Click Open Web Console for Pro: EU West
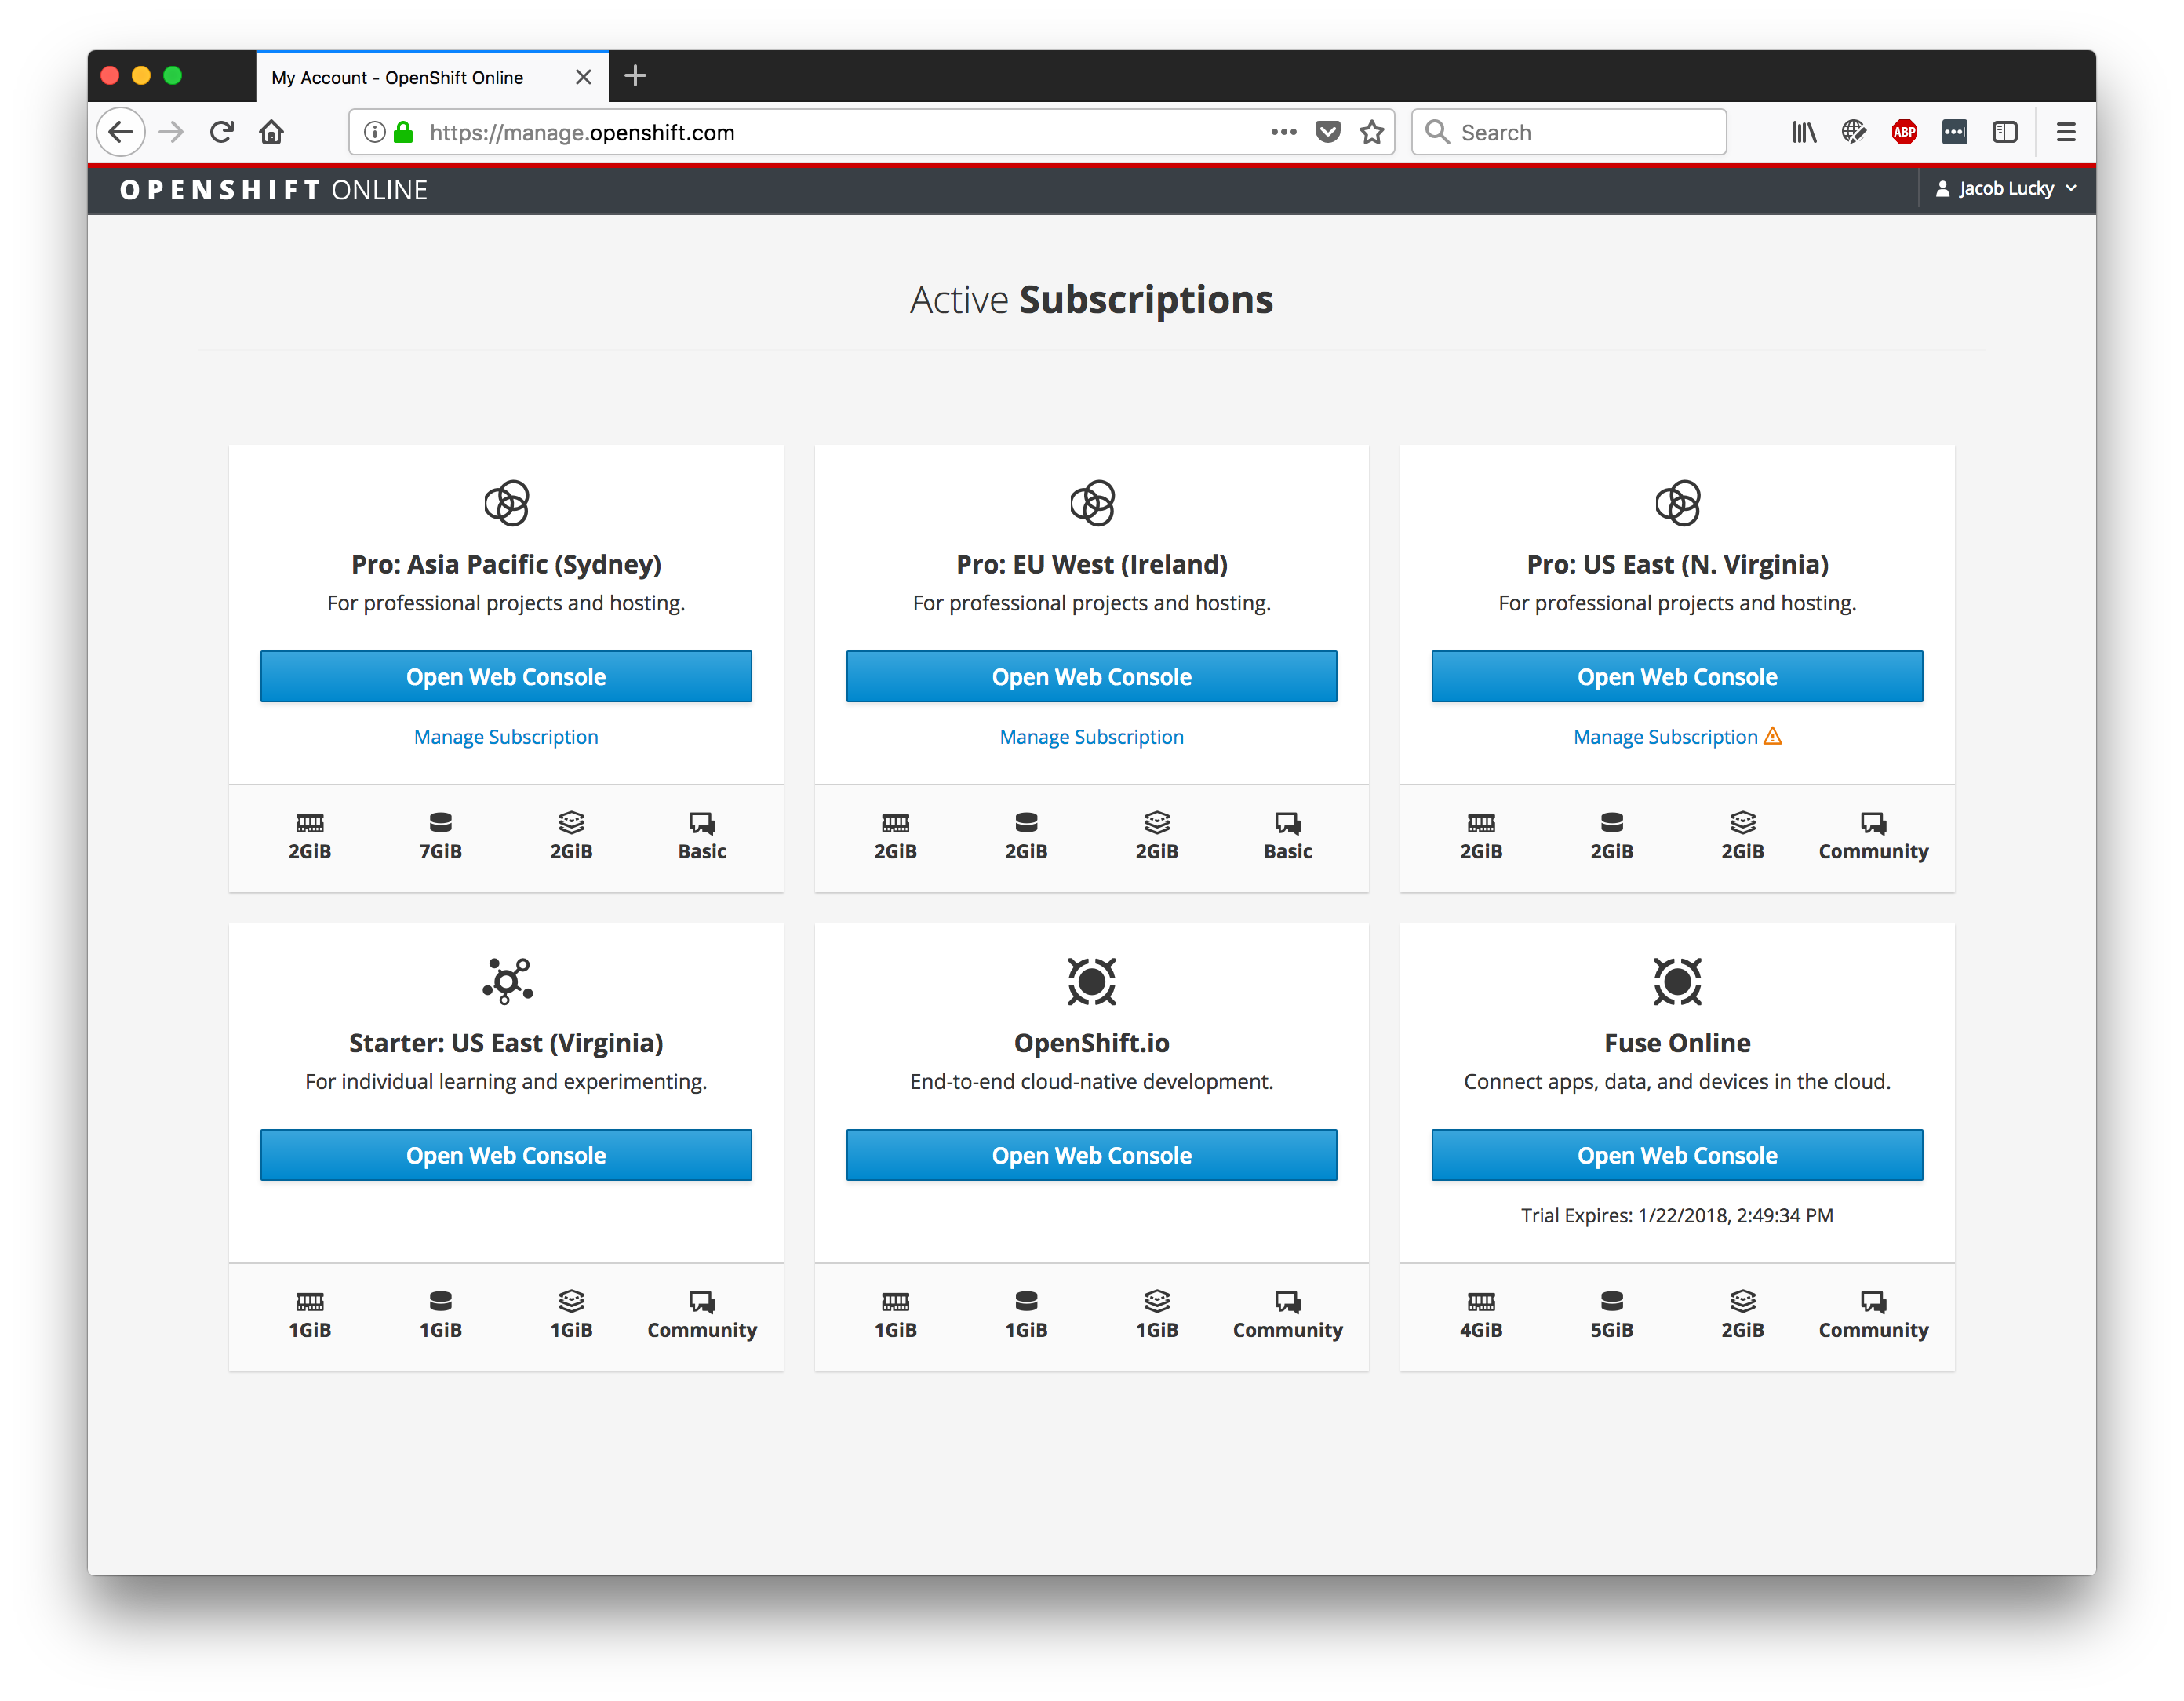The image size is (2184, 1701). [1091, 676]
